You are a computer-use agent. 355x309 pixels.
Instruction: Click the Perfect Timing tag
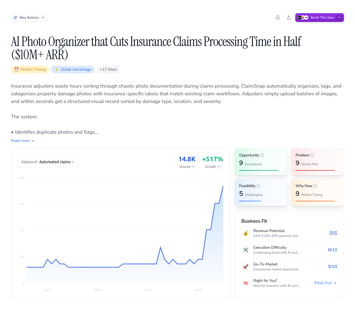click(x=30, y=70)
